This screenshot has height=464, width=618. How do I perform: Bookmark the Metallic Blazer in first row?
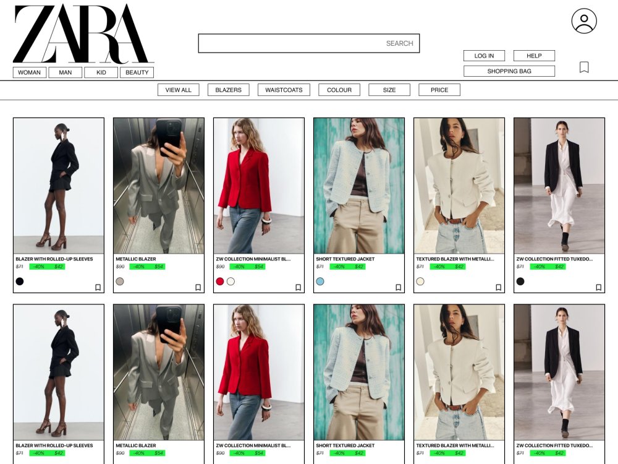click(198, 287)
